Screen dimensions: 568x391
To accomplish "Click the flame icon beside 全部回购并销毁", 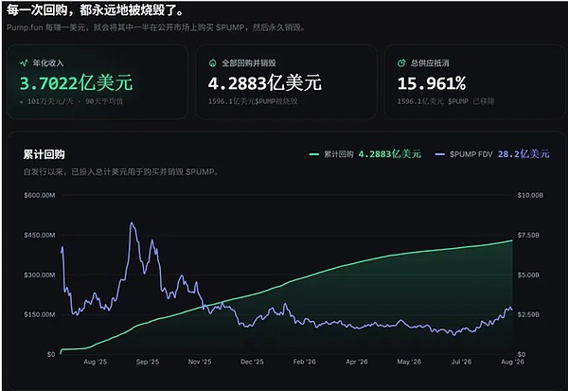I will coord(213,63).
